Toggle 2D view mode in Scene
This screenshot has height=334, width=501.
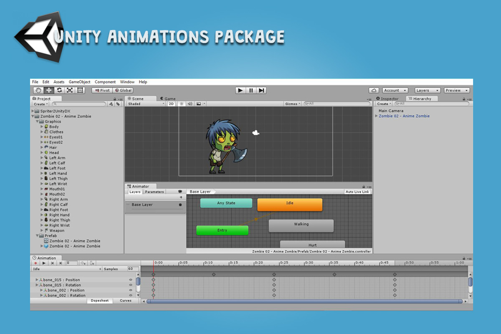coord(171,104)
